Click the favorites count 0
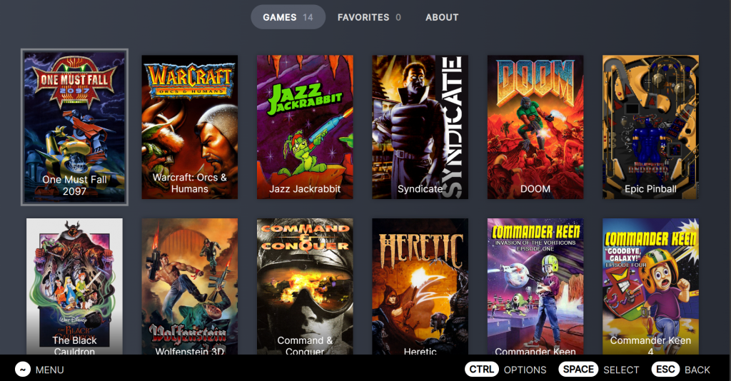 pos(398,17)
